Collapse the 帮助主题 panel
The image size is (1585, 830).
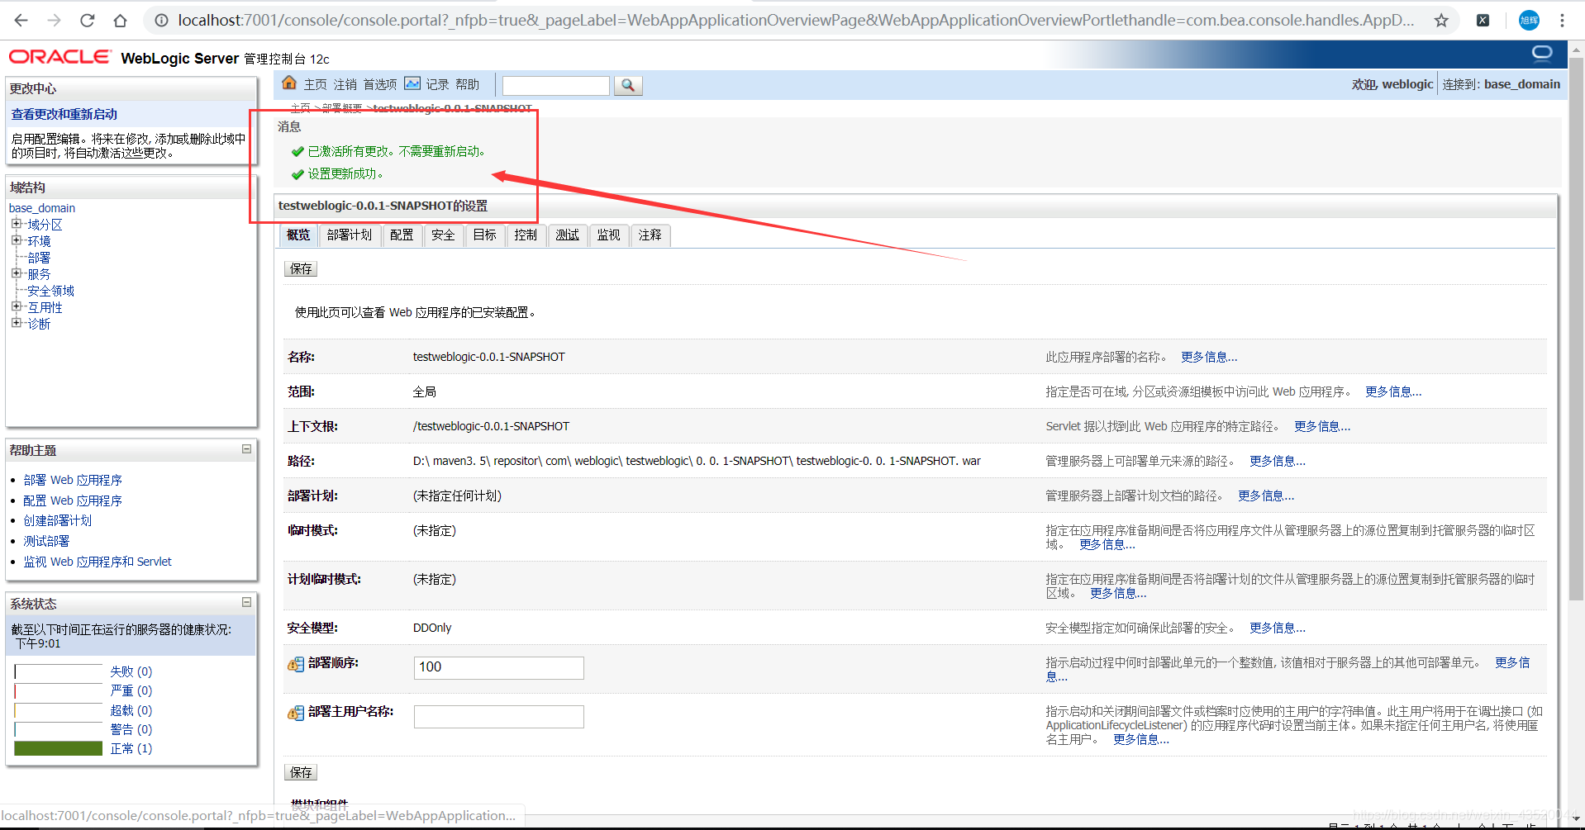[246, 449]
